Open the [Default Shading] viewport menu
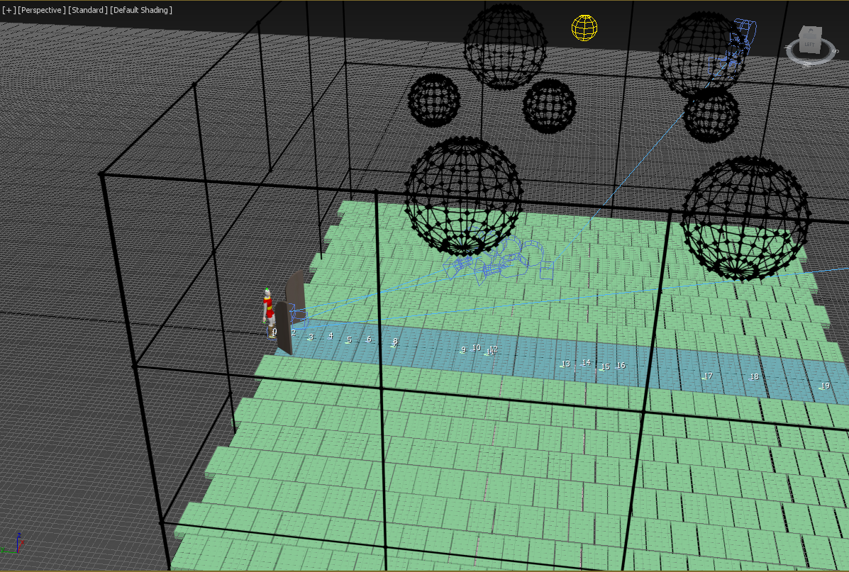The height and width of the screenshot is (572, 849). click(x=140, y=10)
